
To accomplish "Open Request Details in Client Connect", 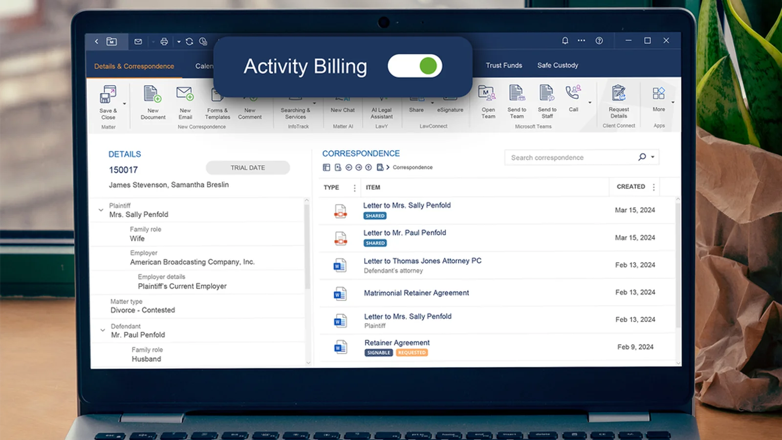I will coord(618,93).
